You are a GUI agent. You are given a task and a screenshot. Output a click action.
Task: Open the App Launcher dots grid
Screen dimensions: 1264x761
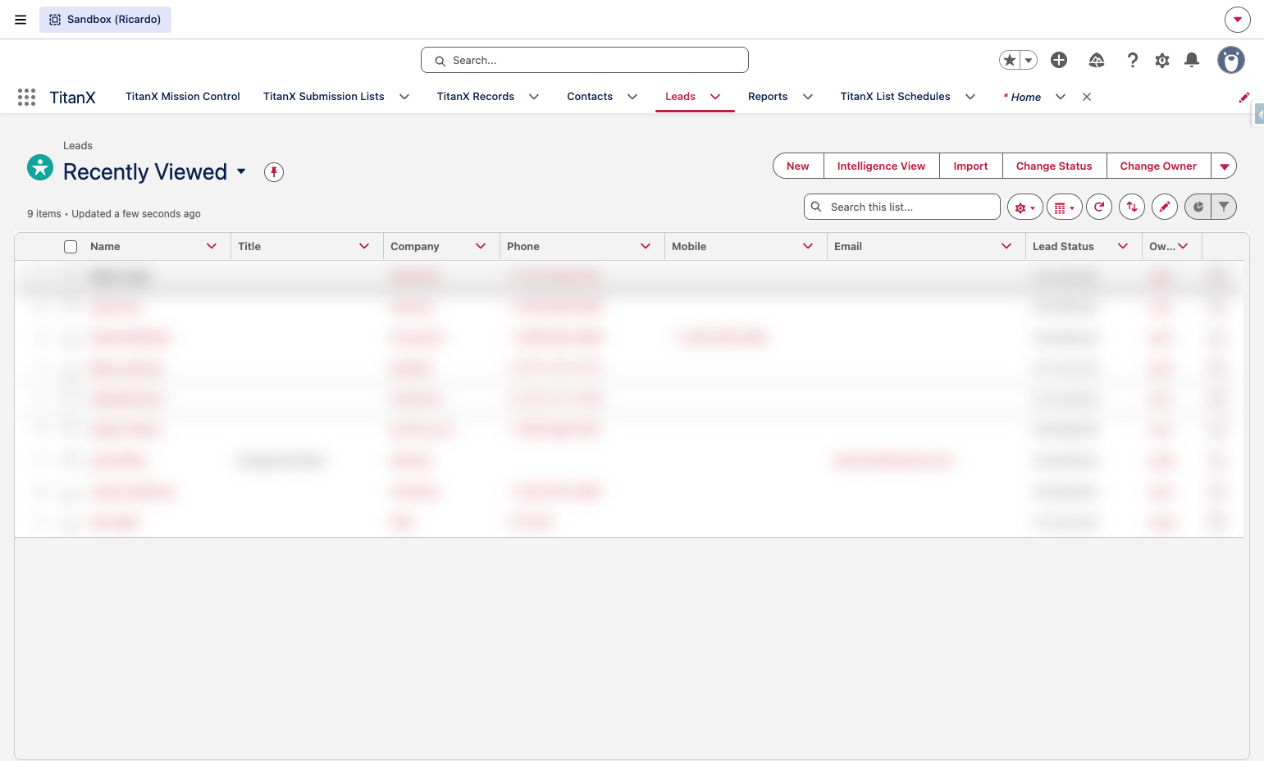26,98
